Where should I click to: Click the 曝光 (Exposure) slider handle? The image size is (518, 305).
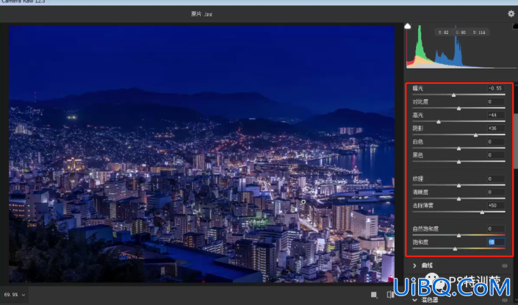click(453, 95)
